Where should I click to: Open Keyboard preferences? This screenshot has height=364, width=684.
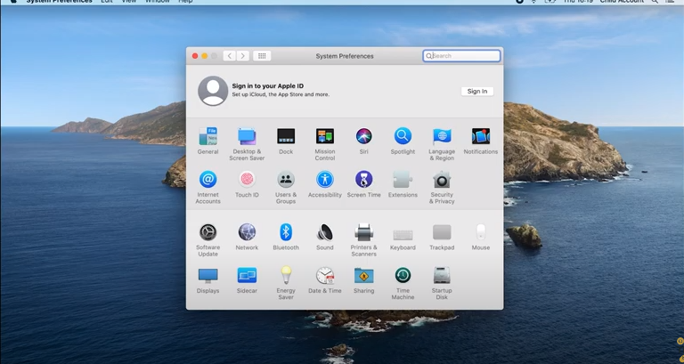point(403,237)
